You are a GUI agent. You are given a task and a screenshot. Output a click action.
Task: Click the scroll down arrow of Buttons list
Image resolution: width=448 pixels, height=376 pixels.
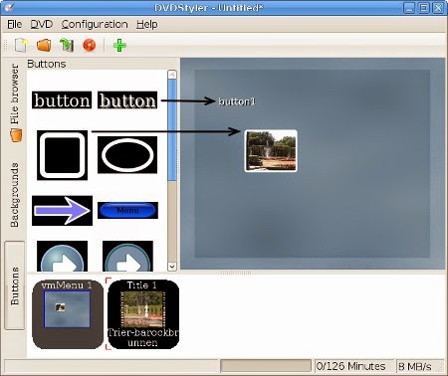click(172, 267)
